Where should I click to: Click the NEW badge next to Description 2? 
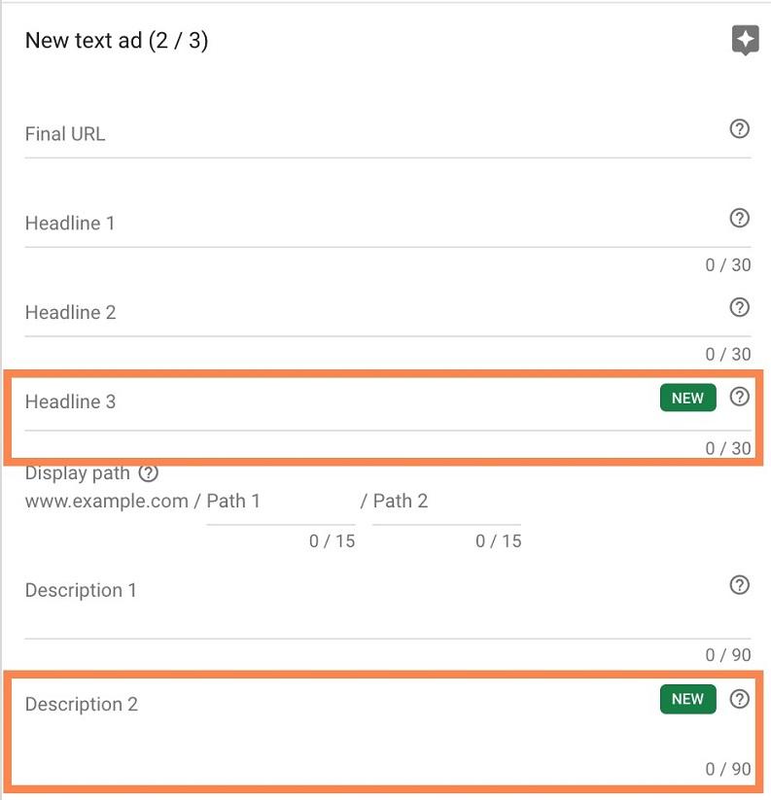point(687,699)
